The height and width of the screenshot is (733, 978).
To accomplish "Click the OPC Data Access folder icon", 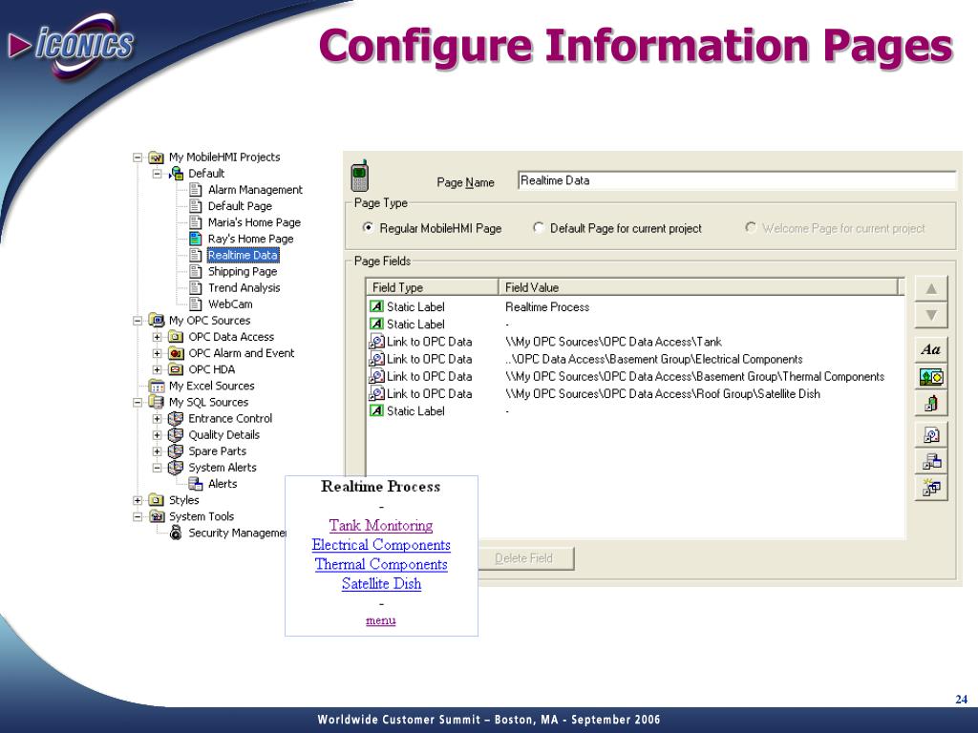I will (176, 337).
